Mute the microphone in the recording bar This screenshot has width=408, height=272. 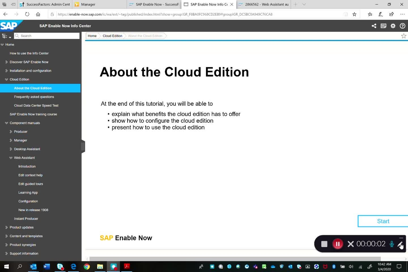tap(391, 244)
